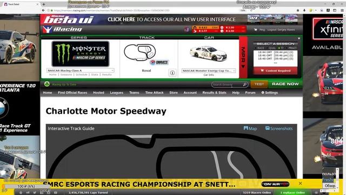Open the series Results link
The width and height of the screenshot is (346, 195).
point(107,75)
